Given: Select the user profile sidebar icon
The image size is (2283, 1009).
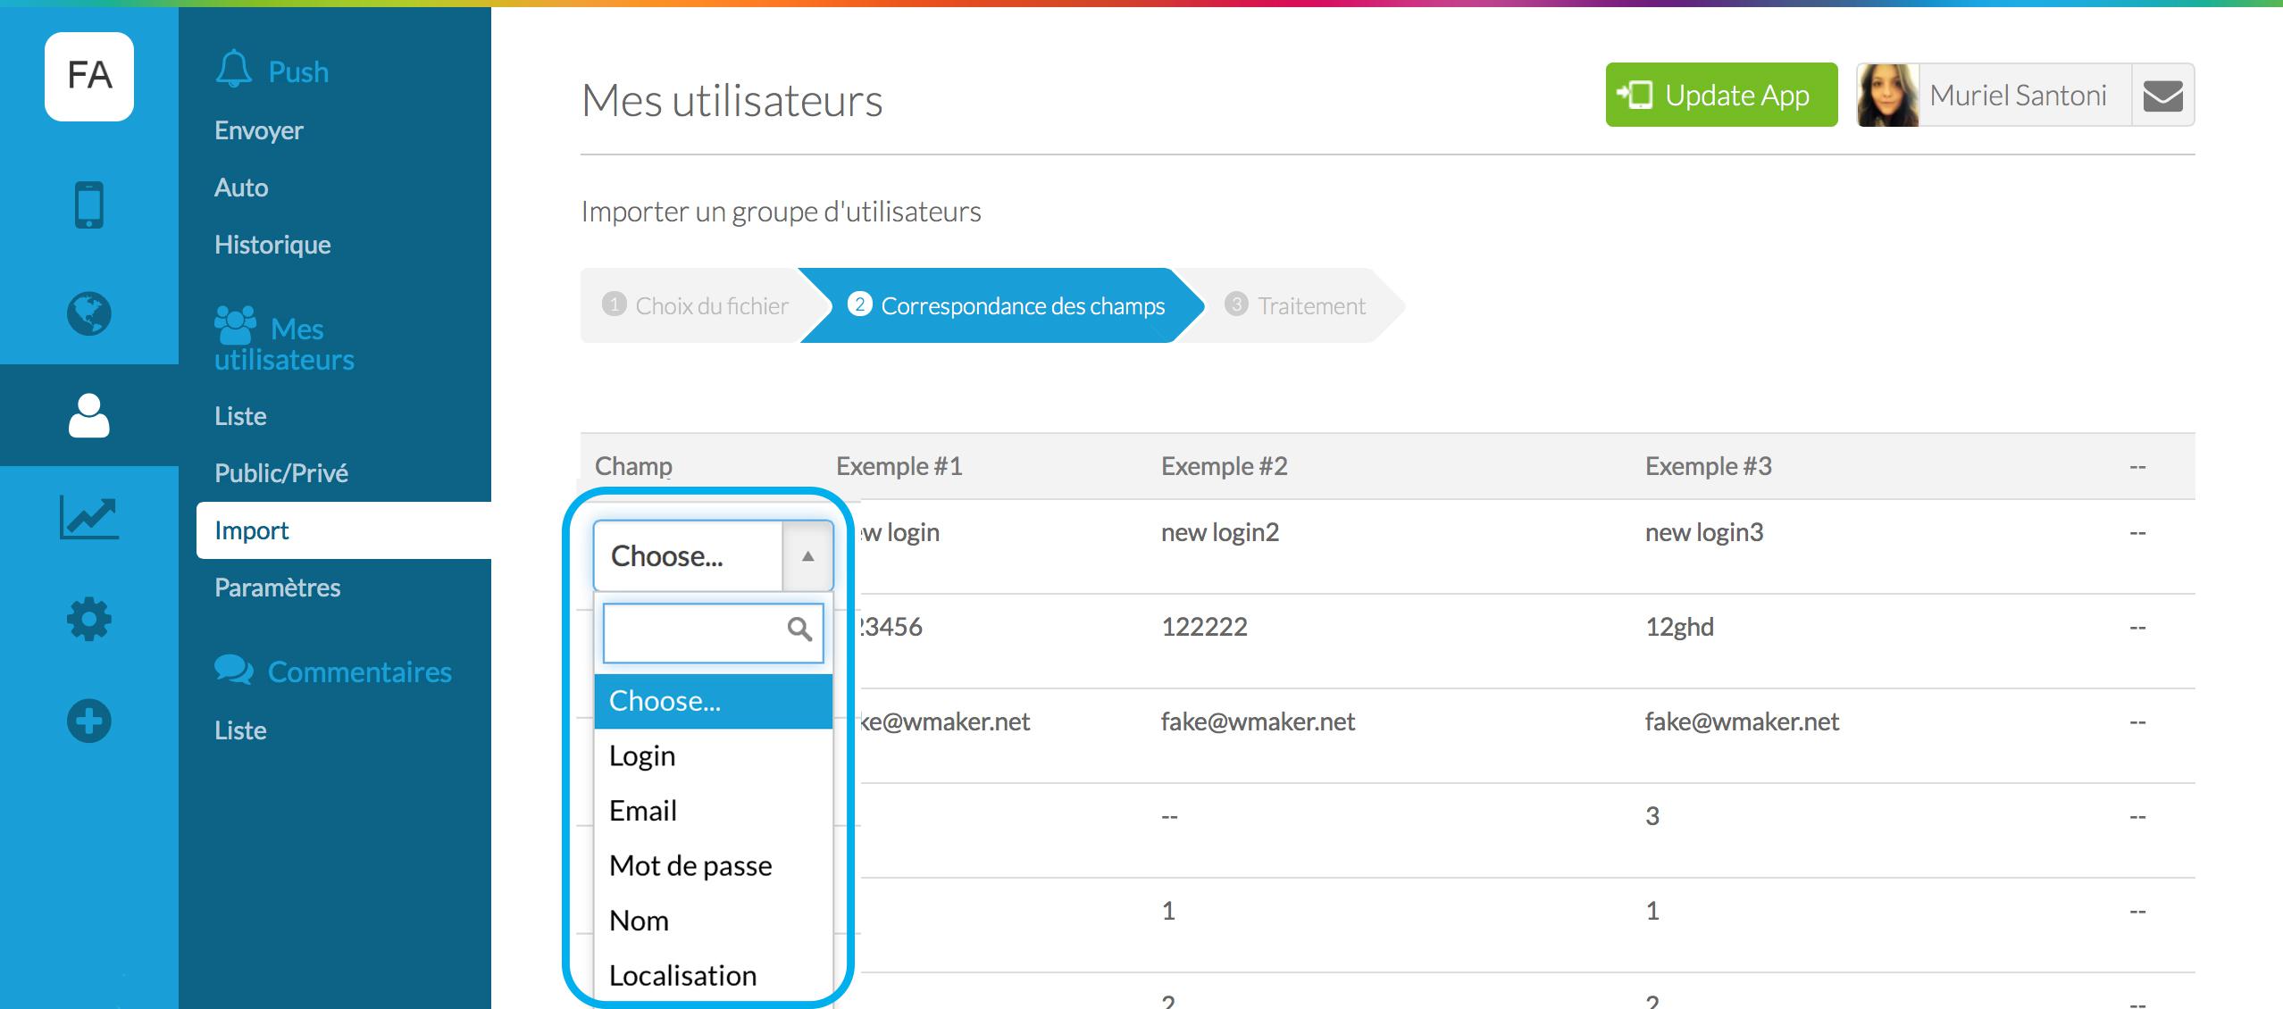Looking at the screenshot, I should pyautogui.click(x=89, y=415).
